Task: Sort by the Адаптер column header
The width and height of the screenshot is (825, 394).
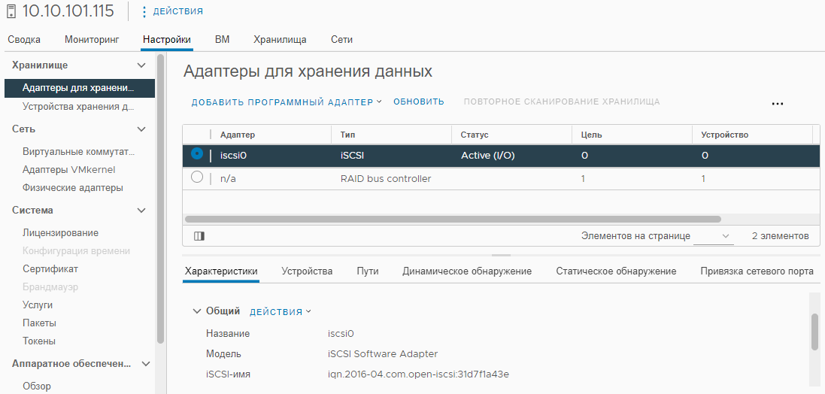Action: pyautogui.click(x=238, y=135)
